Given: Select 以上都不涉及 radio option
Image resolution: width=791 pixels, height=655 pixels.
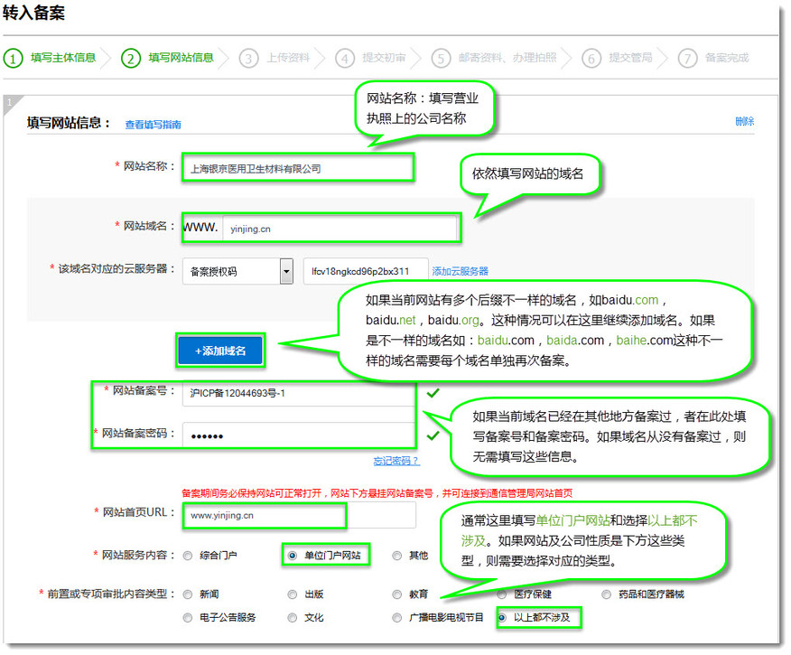Looking at the screenshot, I should pos(502,618).
